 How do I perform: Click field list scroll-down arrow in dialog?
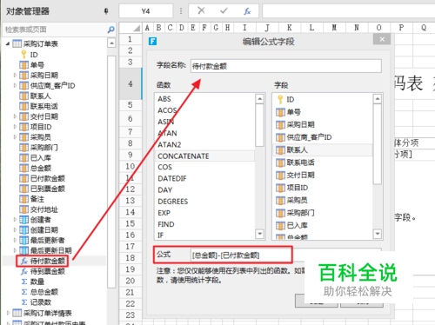coord(378,234)
